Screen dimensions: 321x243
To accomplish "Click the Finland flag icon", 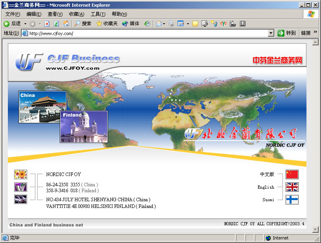I will point(292,200).
